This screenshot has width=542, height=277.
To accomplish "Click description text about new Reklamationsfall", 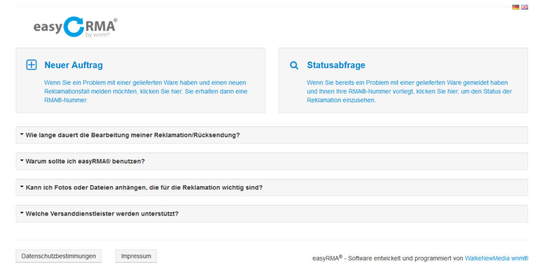I will coord(146,91).
